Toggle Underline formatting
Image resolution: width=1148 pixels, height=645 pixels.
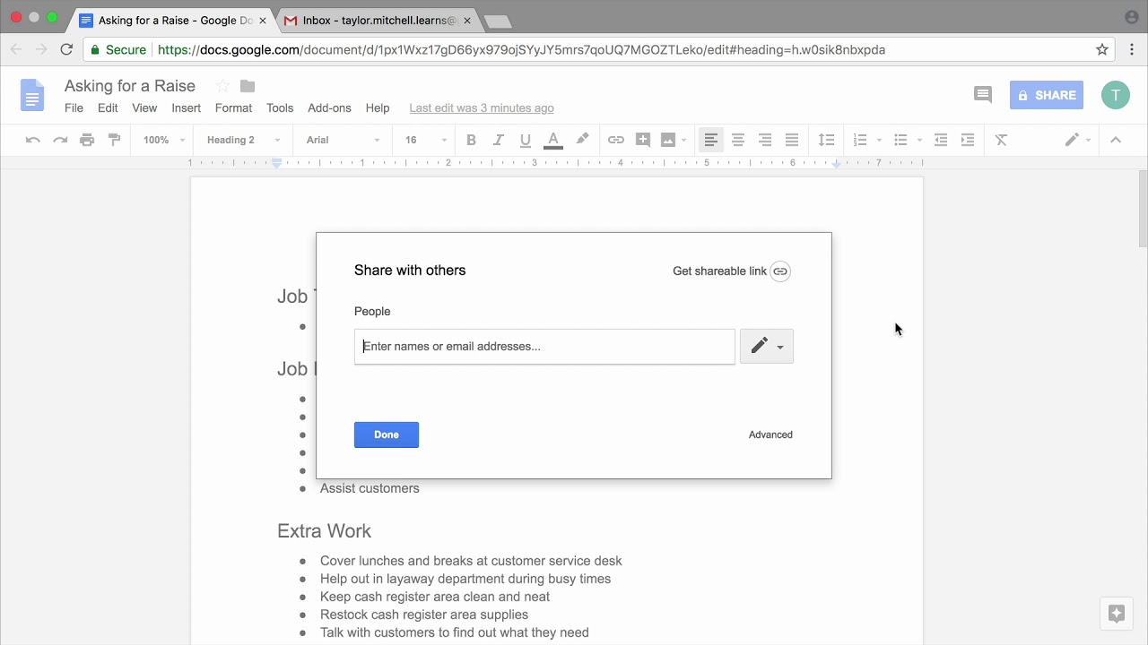coord(526,140)
